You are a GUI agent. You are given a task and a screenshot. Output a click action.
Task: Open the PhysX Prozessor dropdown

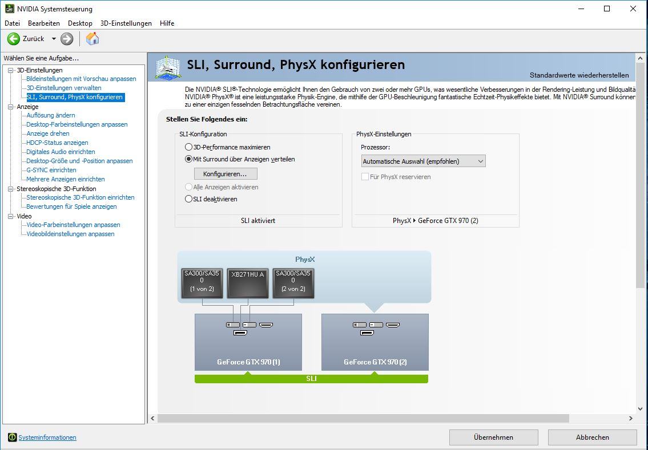tap(423, 161)
